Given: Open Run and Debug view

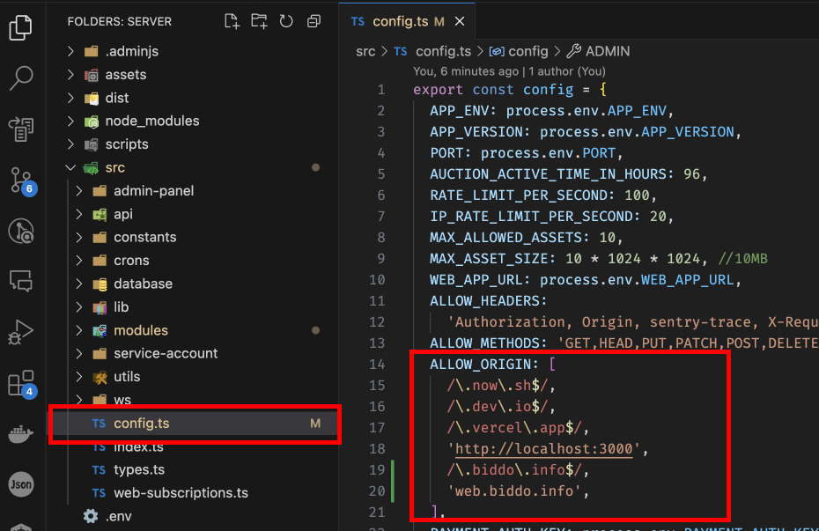Looking at the screenshot, I should pyautogui.click(x=21, y=332).
